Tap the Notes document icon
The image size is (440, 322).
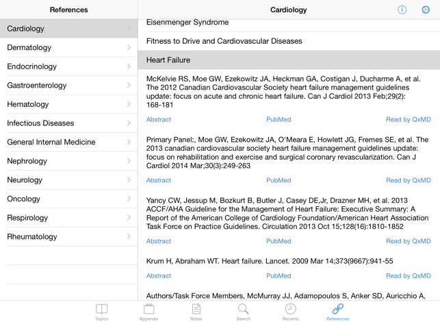pyautogui.click(x=196, y=310)
